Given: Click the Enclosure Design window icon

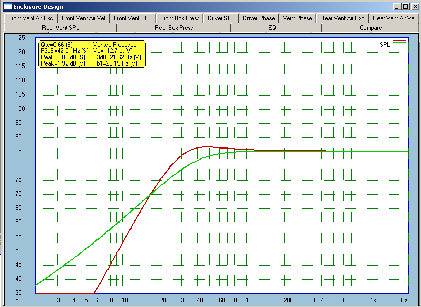Looking at the screenshot, I should click(x=7, y=7).
